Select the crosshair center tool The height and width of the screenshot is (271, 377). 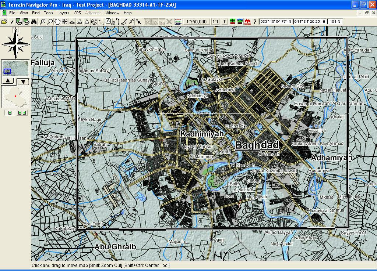click(65, 22)
